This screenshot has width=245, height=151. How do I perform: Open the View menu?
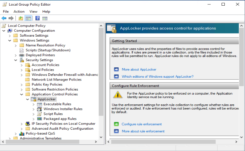(33, 12)
